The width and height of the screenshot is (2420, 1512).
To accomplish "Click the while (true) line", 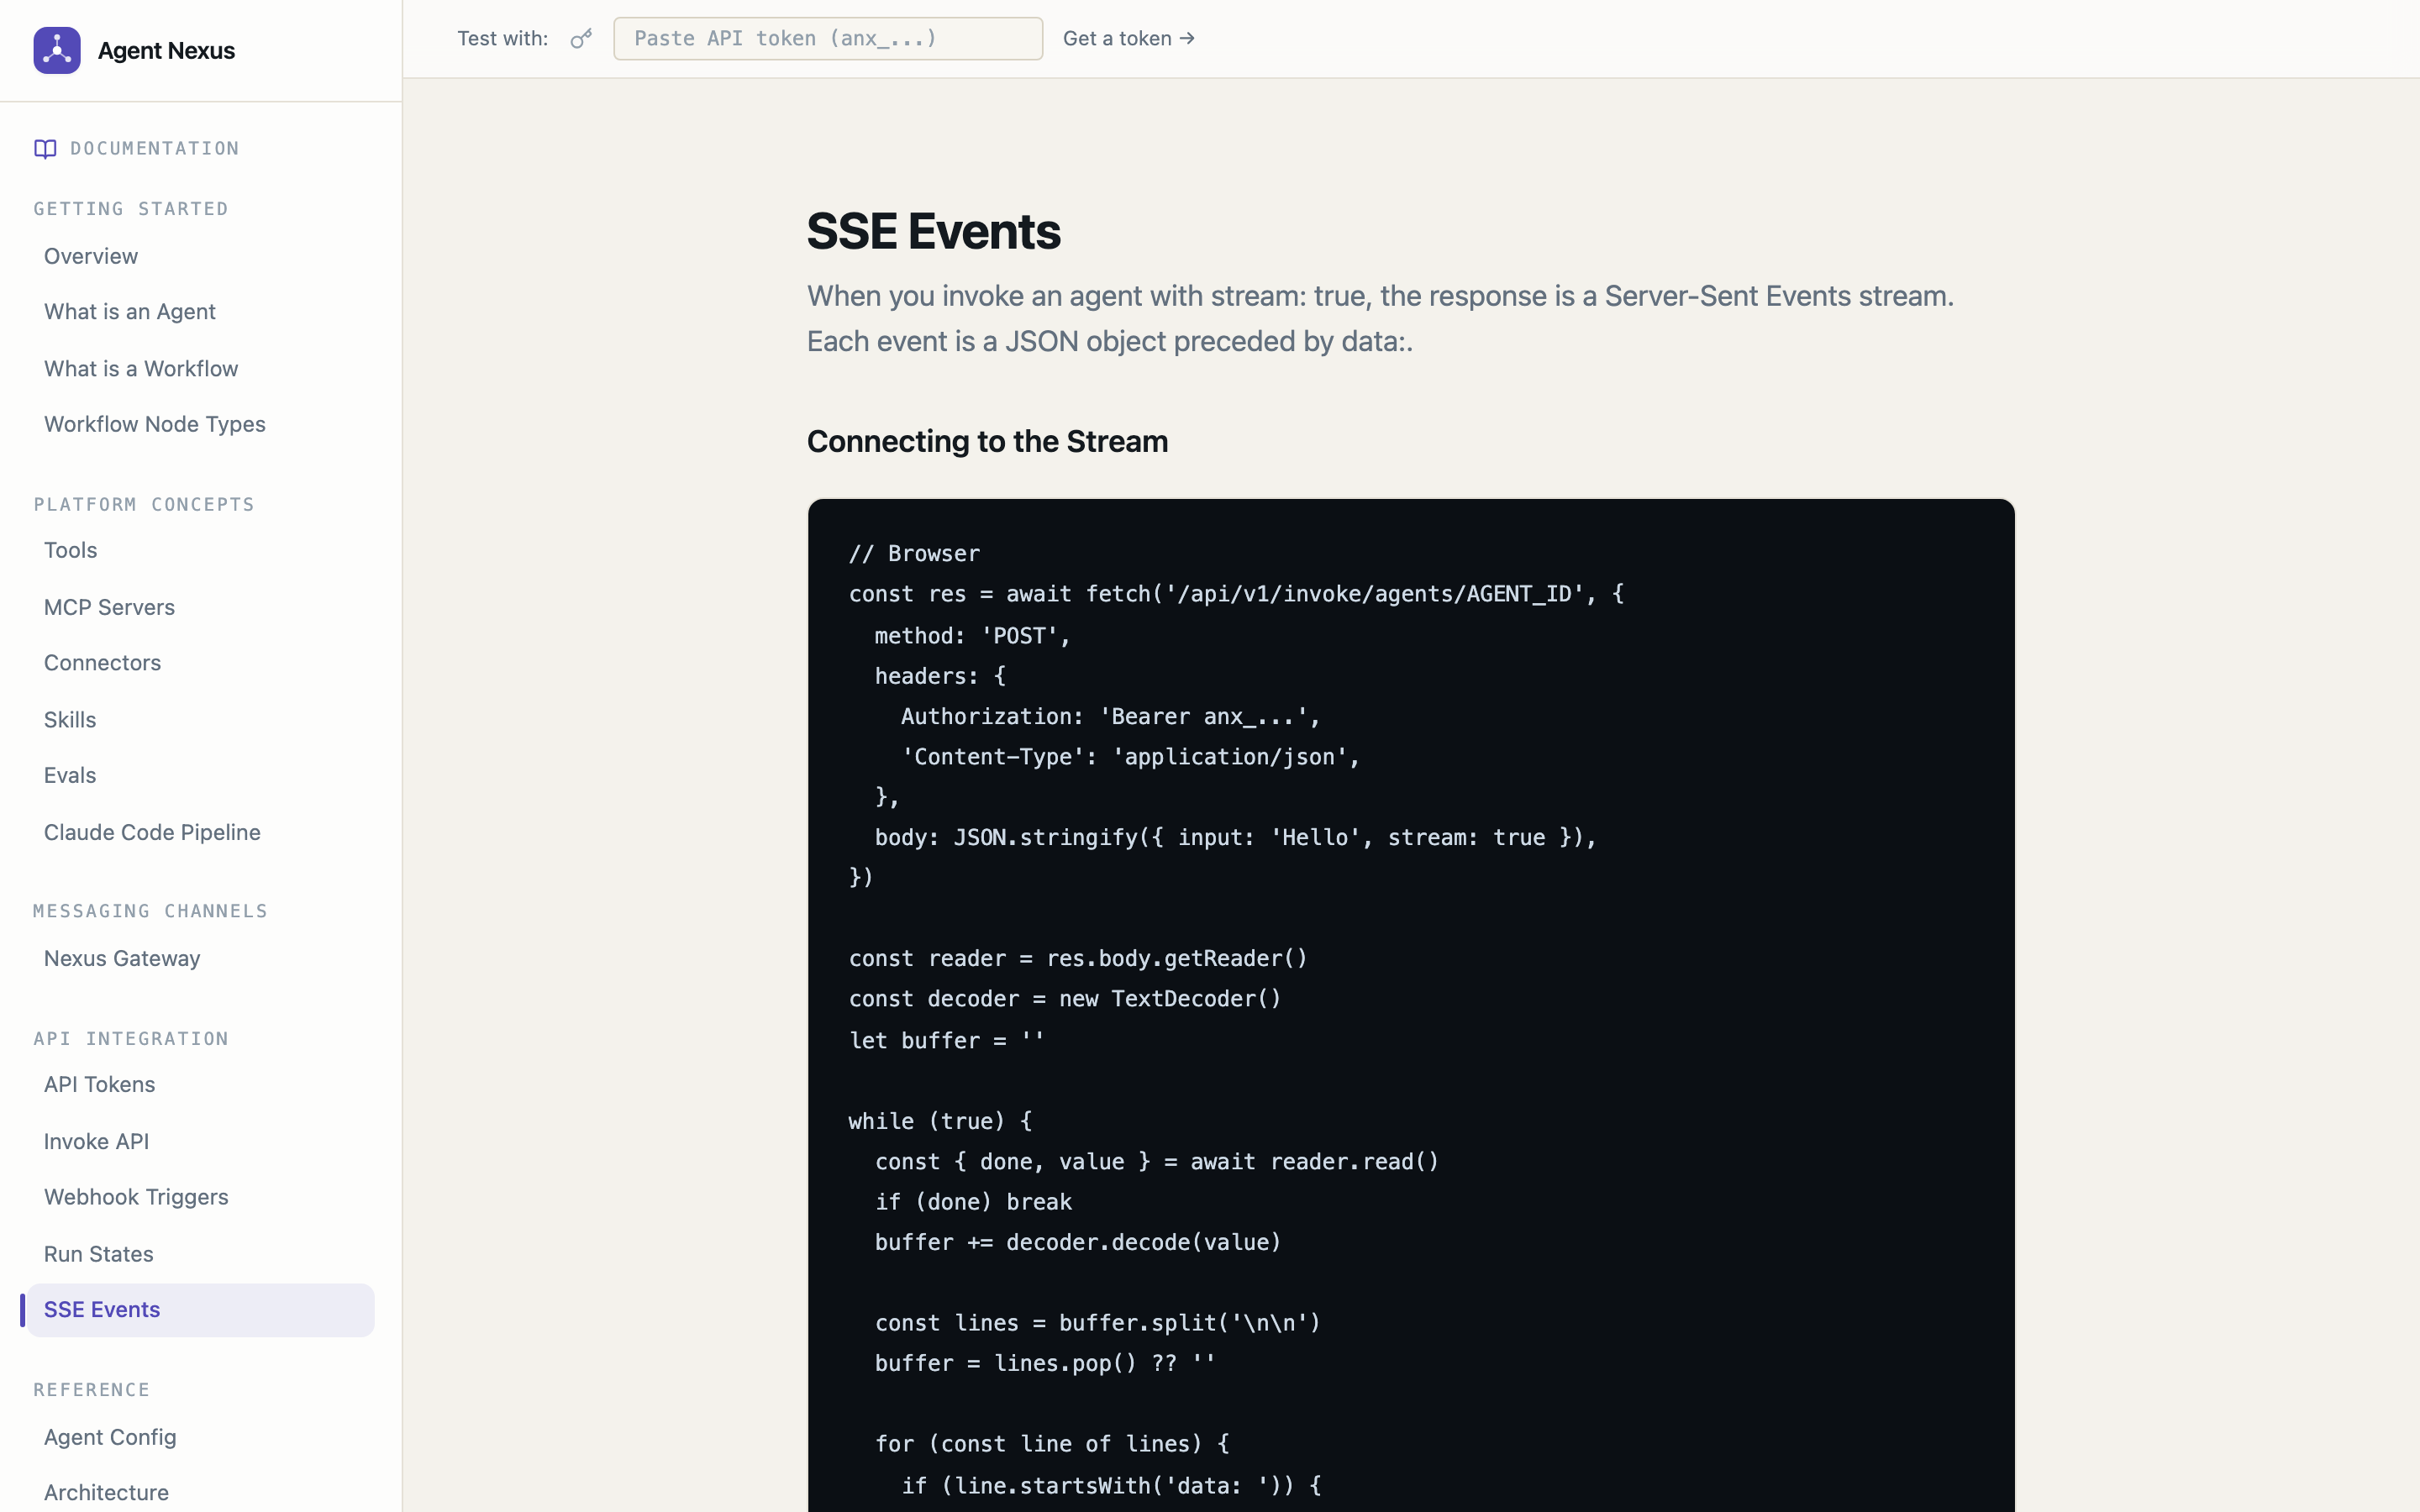I will (940, 1121).
